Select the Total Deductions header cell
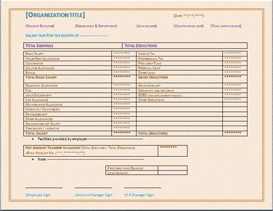Viewport: 273px width, 211px height. [x=185, y=46]
